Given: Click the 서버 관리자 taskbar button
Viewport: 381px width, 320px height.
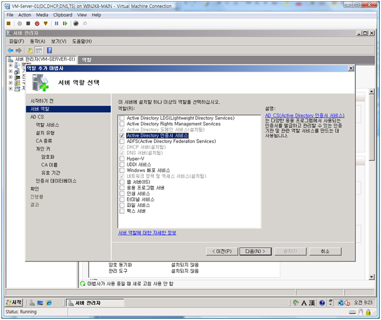Looking at the screenshot, I should [x=96, y=303].
